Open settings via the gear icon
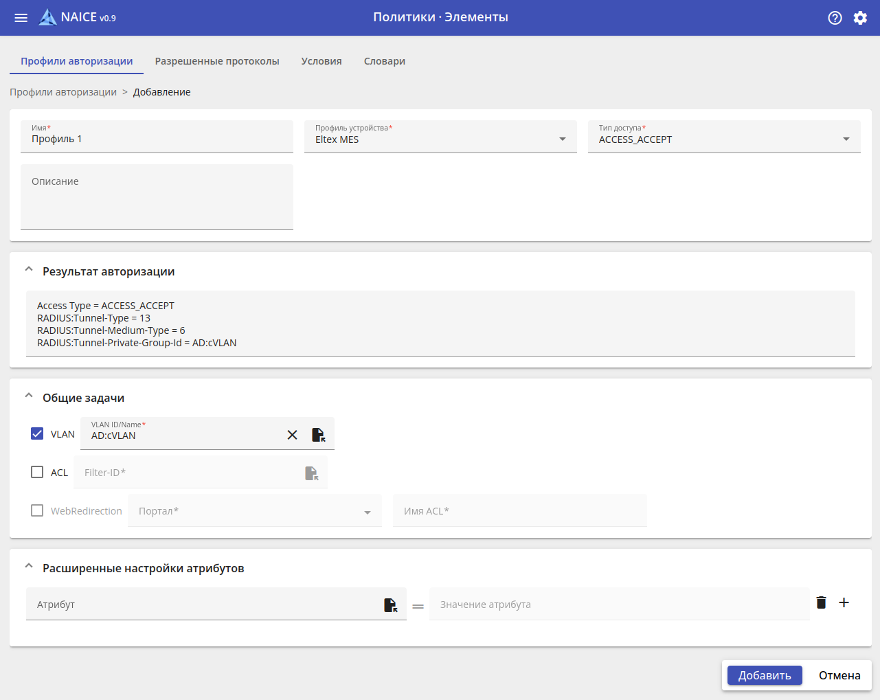Screen dimensions: 880x700 [860, 18]
